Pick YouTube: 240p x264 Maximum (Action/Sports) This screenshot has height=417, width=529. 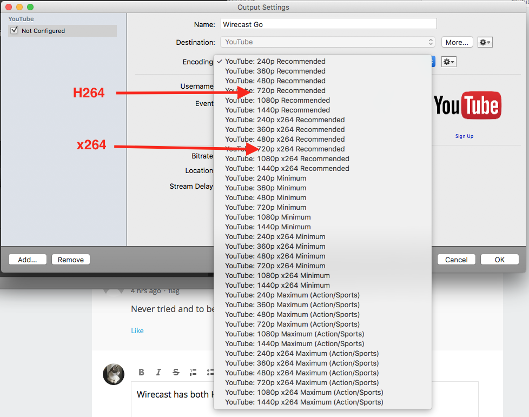click(x=322, y=354)
